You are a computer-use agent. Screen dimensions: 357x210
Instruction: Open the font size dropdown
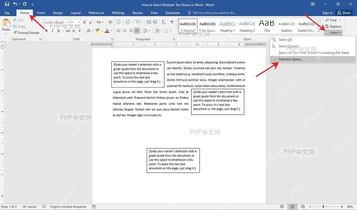point(79,22)
